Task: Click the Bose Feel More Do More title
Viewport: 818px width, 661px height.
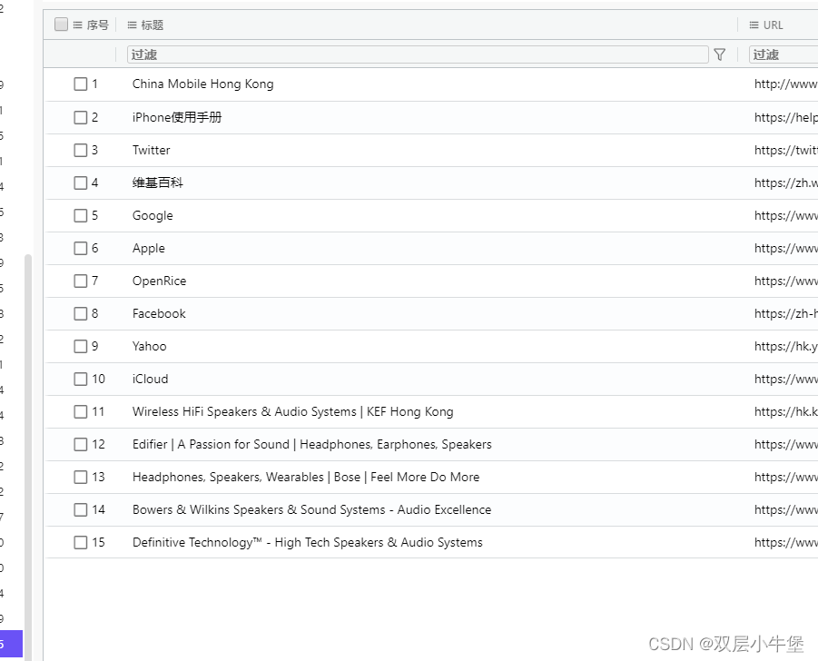Action: 306,477
